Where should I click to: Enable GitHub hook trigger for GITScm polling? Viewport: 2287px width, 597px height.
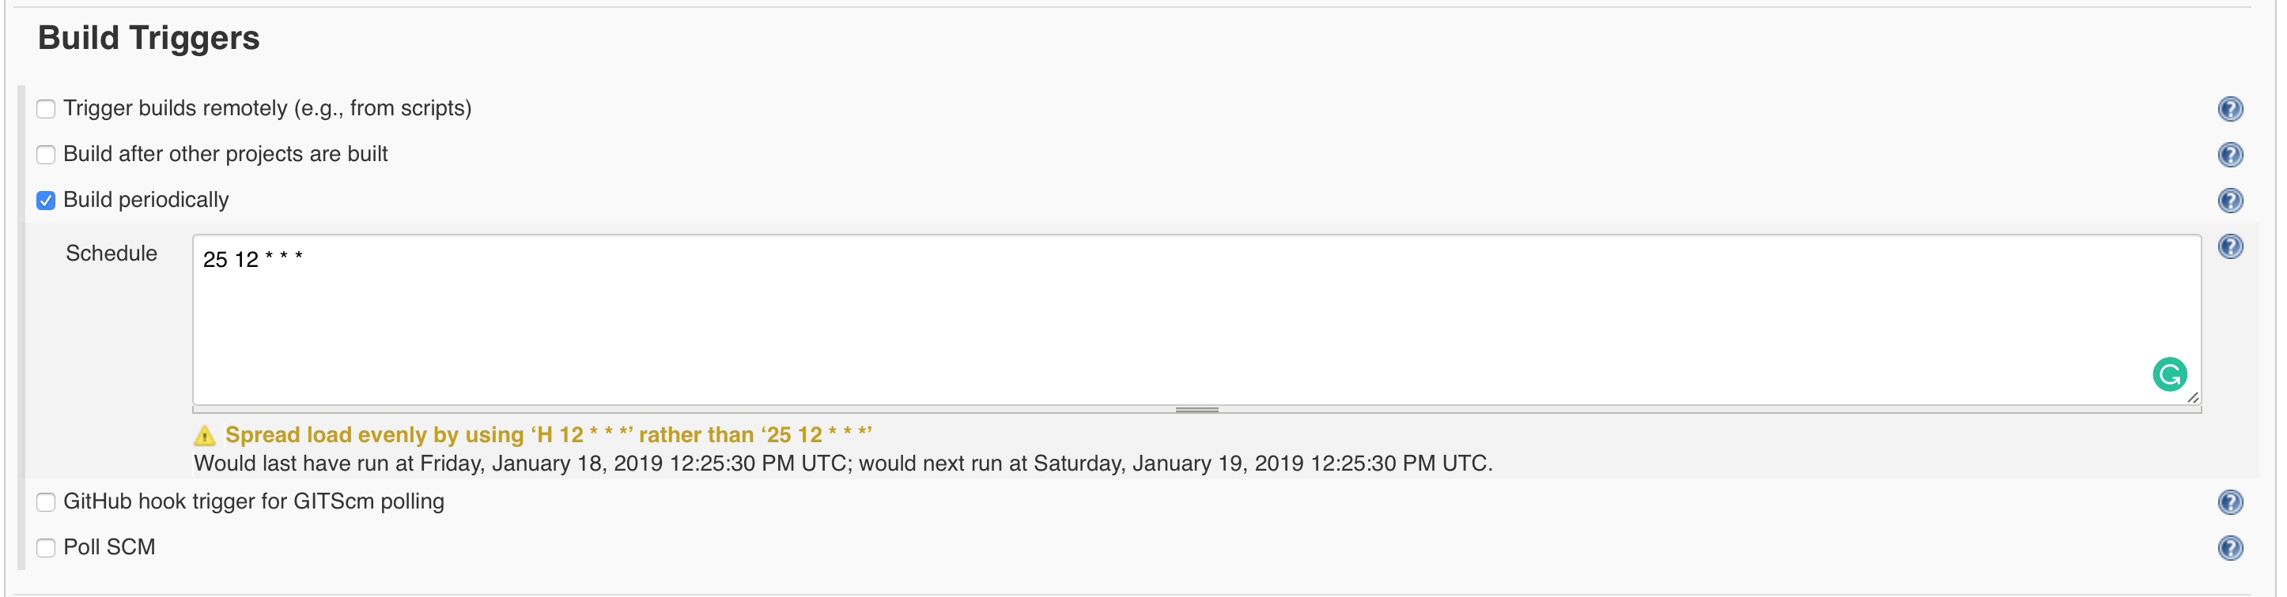pos(46,502)
